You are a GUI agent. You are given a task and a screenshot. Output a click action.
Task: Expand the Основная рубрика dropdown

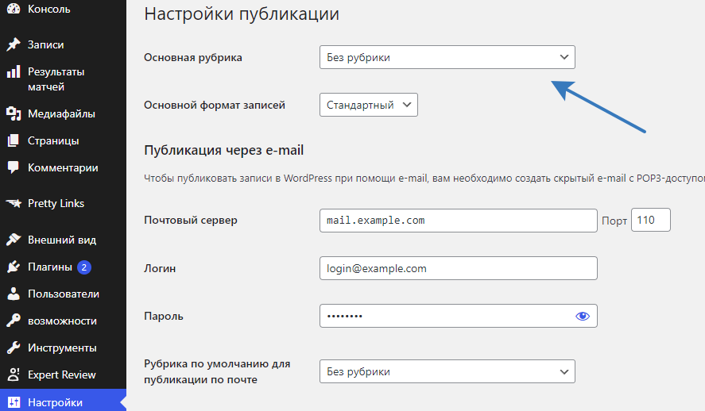447,57
